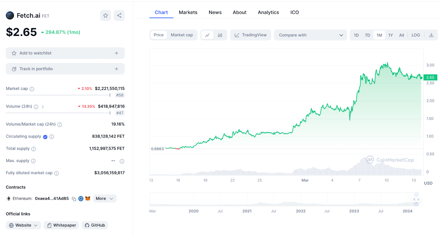Open the ICO tab

(294, 12)
